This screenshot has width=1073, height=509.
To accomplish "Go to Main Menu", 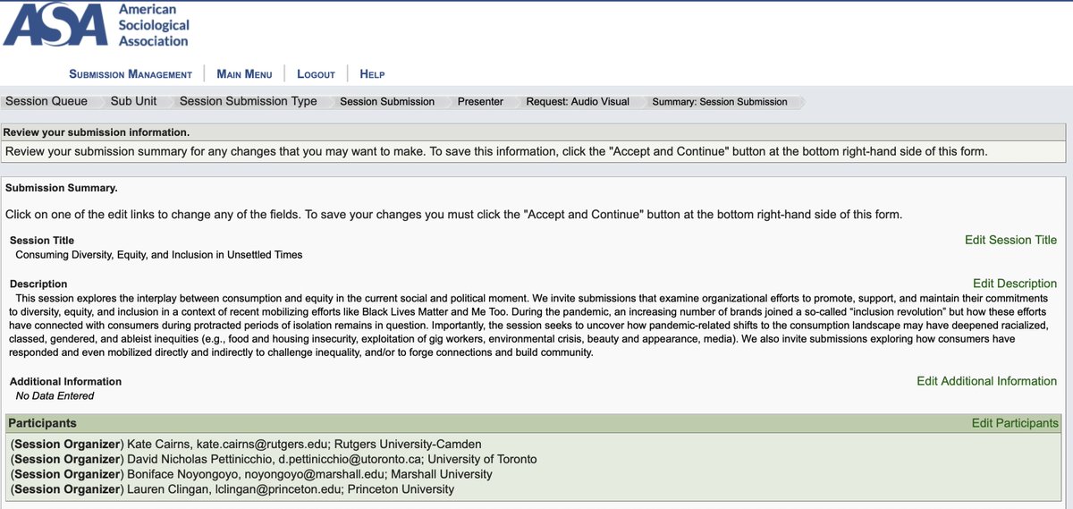I will [244, 74].
